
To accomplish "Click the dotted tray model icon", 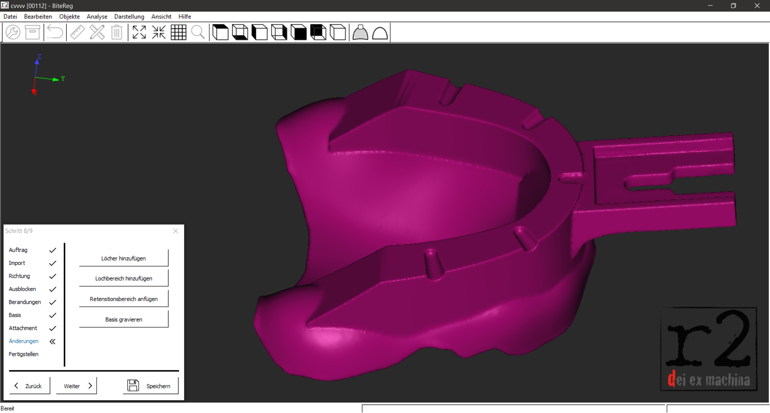I will [x=360, y=32].
